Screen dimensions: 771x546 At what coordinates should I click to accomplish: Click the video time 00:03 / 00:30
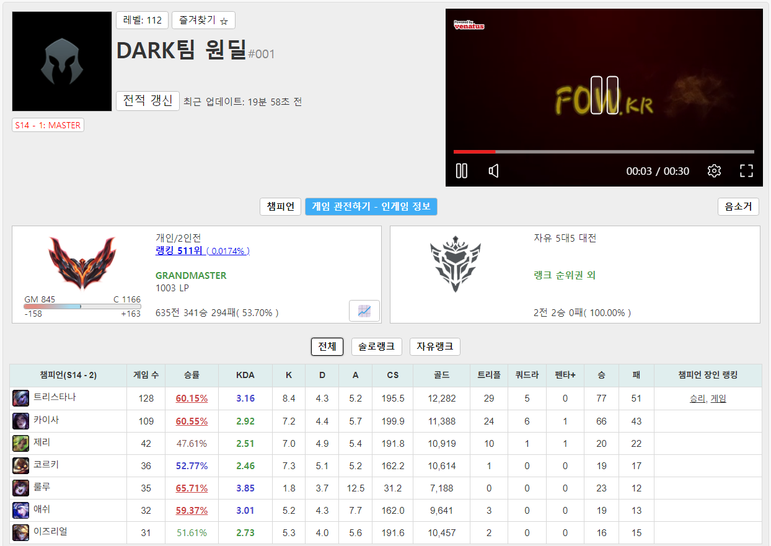pyautogui.click(x=658, y=171)
